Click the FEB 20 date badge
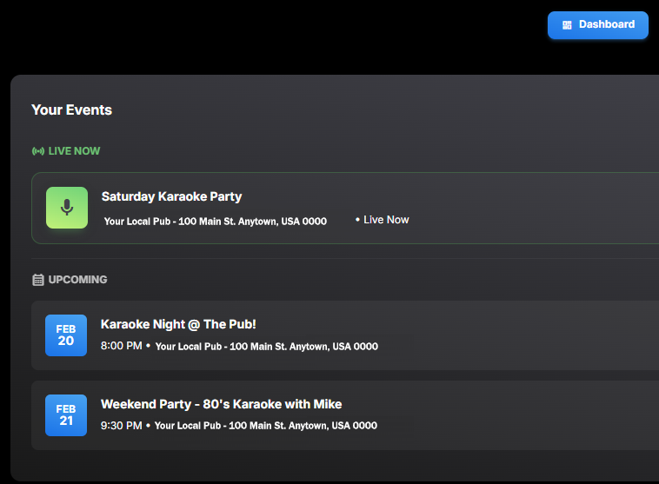 [66, 335]
